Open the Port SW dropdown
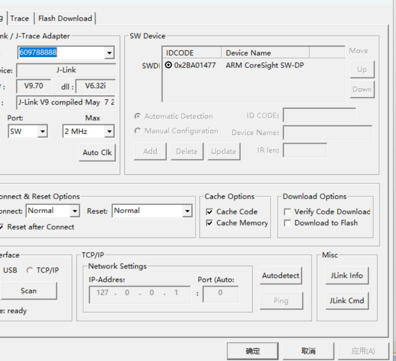This screenshot has width=396, height=361. pos(42,132)
